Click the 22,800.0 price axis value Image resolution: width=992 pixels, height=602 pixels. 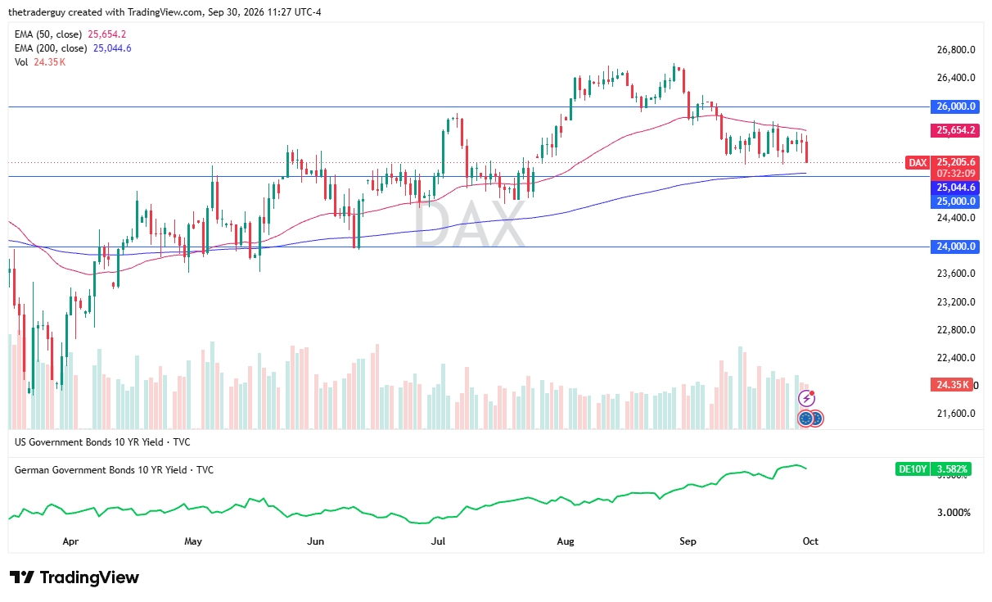point(956,330)
